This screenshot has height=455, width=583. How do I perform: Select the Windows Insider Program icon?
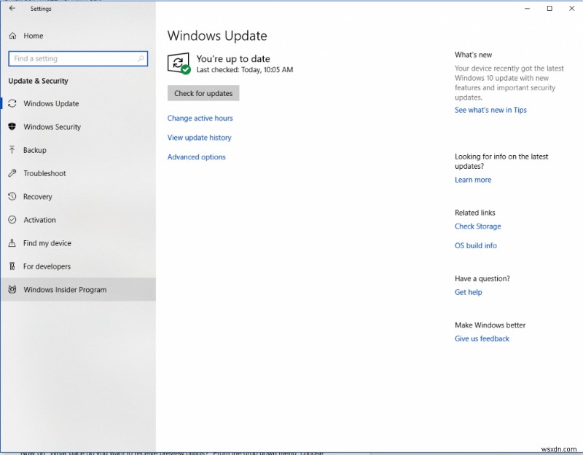pyautogui.click(x=12, y=290)
